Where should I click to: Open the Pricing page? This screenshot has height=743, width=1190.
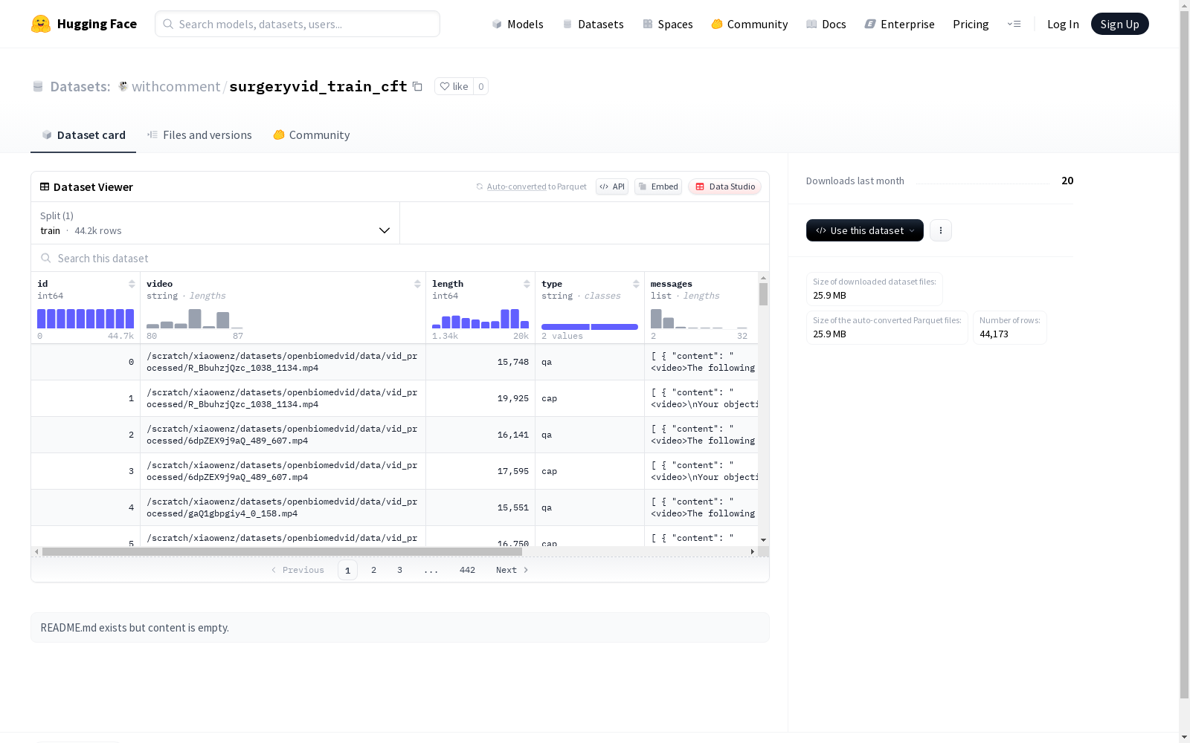971,24
